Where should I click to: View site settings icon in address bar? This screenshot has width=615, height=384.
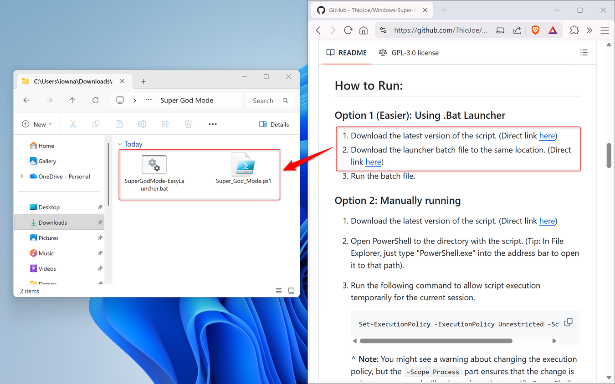coord(383,30)
